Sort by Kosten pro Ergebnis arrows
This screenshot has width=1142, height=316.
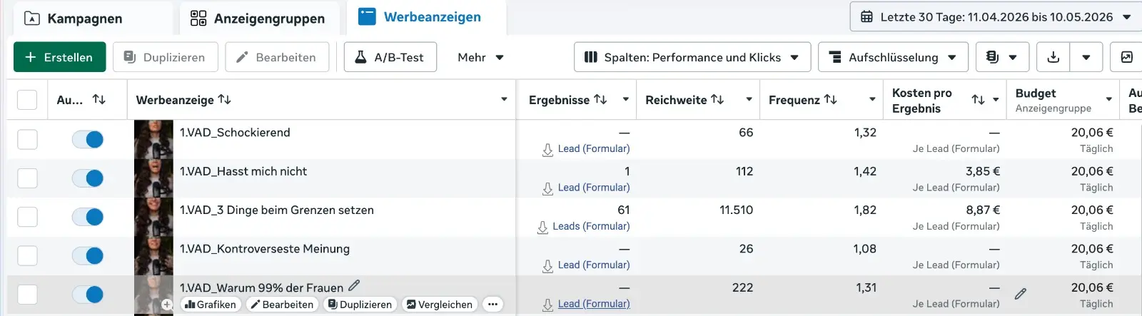click(x=979, y=100)
